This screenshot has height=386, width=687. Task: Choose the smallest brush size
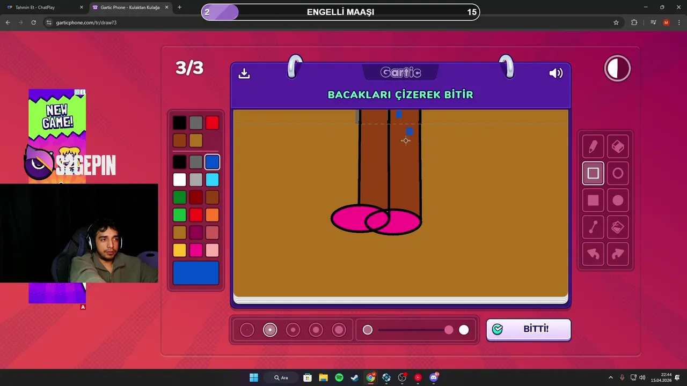pyautogui.click(x=247, y=330)
